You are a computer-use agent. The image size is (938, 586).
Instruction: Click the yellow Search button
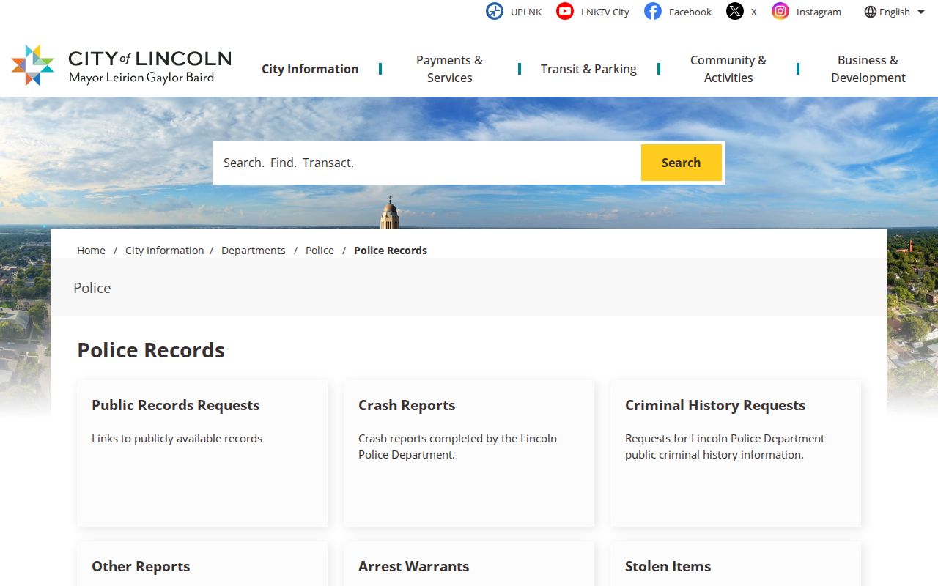pyautogui.click(x=682, y=163)
